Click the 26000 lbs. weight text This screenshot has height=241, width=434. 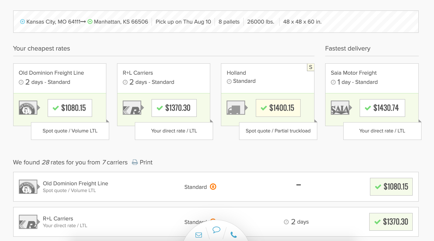click(261, 22)
